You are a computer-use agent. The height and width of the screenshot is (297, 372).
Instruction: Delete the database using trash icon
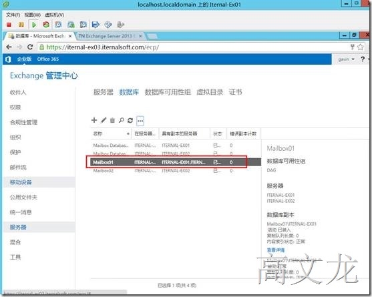112,120
